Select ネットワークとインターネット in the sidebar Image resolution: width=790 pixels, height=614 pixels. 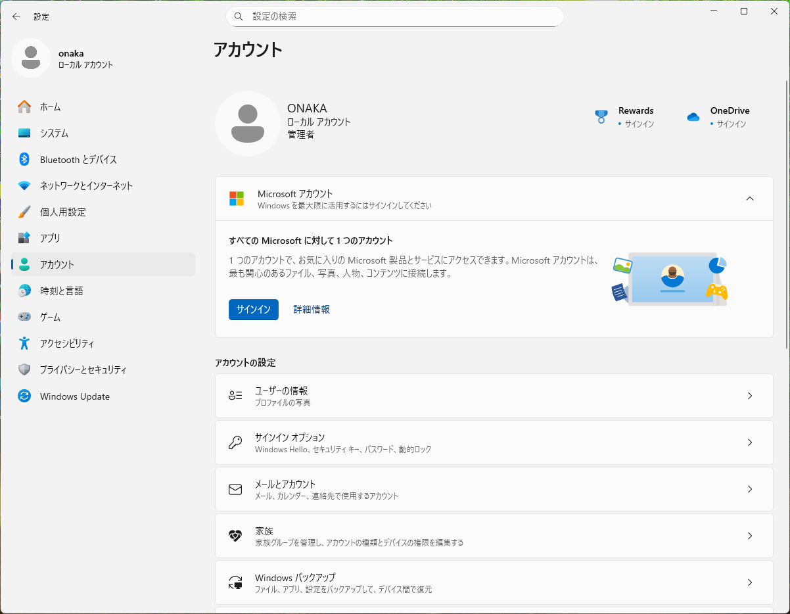coord(103,185)
